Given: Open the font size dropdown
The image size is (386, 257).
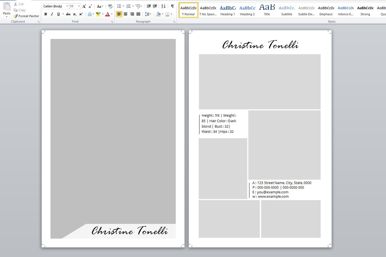Looking at the screenshot, I should tap(79, 6).
